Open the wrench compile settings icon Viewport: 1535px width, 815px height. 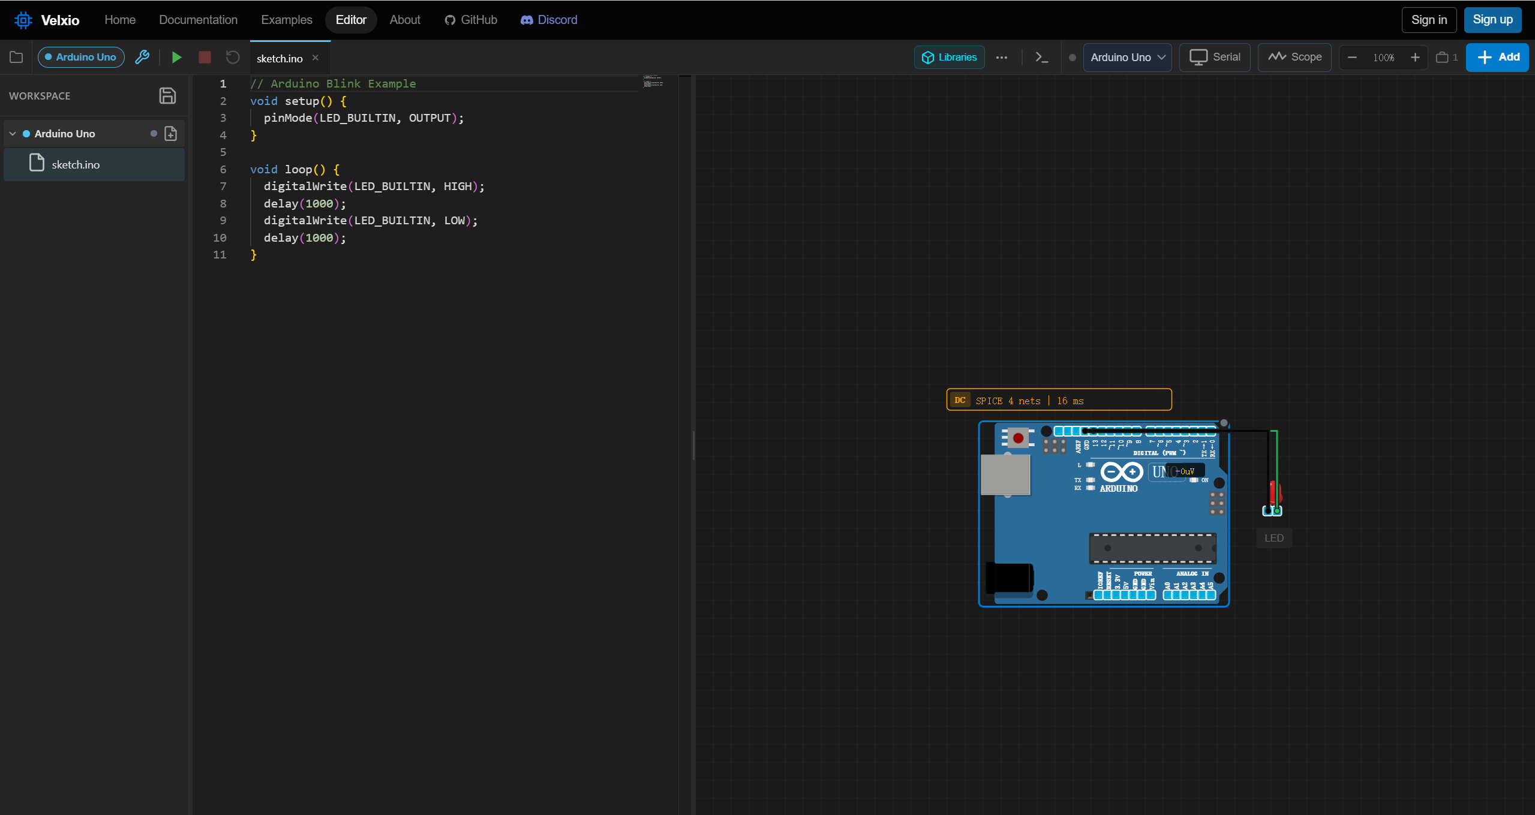click(x=142, y=58)
